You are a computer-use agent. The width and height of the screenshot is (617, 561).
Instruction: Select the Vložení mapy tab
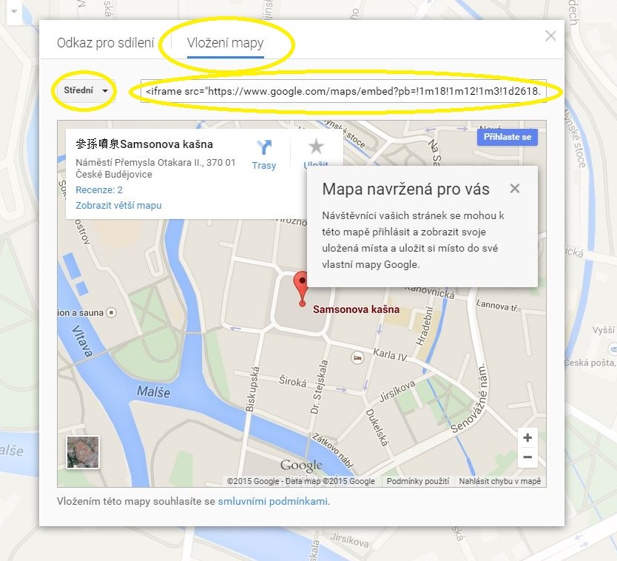[225, 42]
